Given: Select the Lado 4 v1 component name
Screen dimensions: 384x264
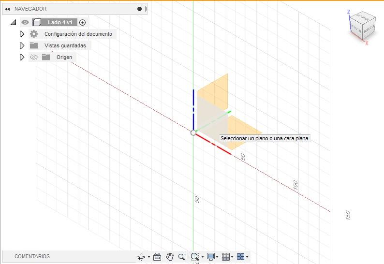Looking at the screenshot, I should click(x=60, y=22).
